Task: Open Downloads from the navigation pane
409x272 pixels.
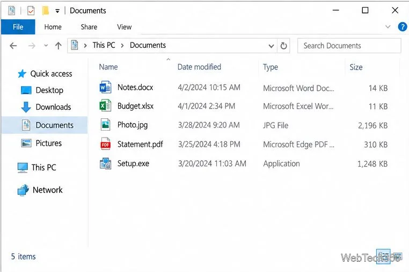Action: 54,107
